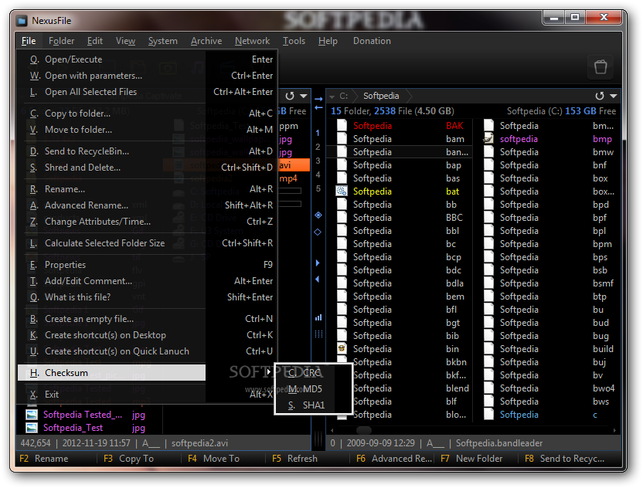Open the drive dropdown before C: breadcrumb
643x488 pixels.
[x=332, y=97]
